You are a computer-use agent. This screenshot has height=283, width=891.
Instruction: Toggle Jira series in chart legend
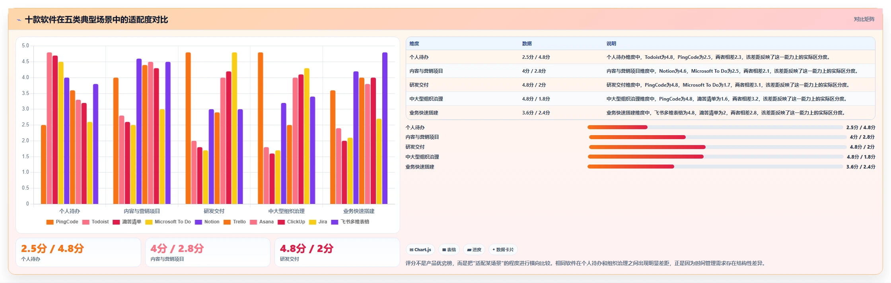coord(318,222)
